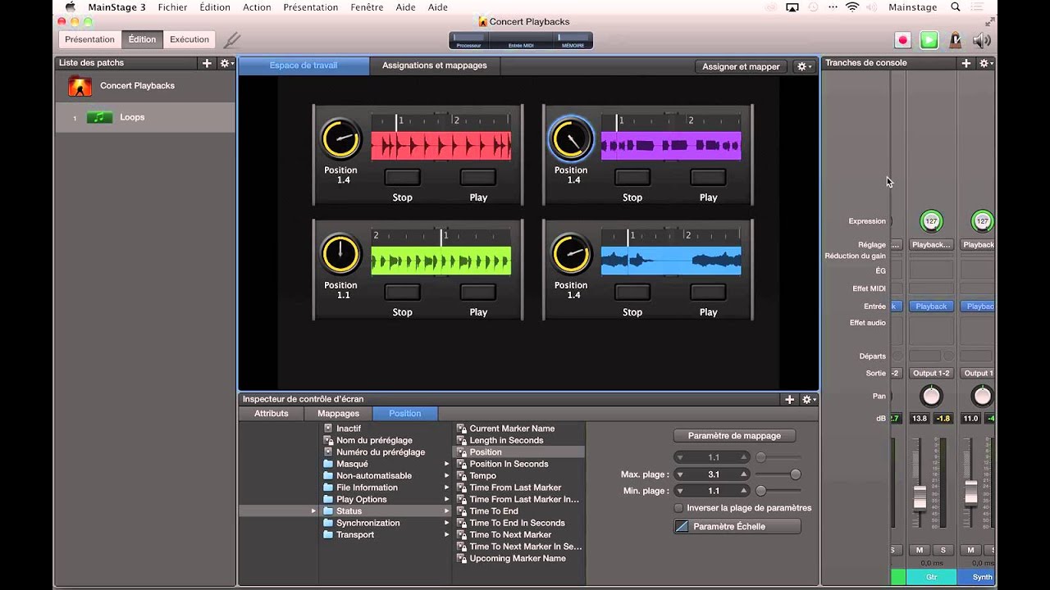Click Stop button under red waveform
This screenshot has width=1050, height=590.
pos(402,177)
